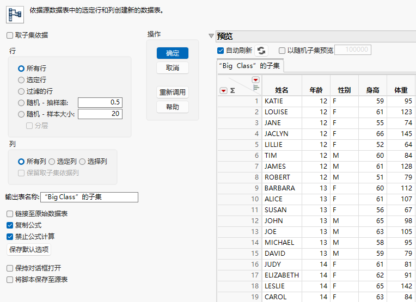The image size is (416, 302).
Task: Enable the 以随机子集预览 checkbox
Action: tap(282, 51)
